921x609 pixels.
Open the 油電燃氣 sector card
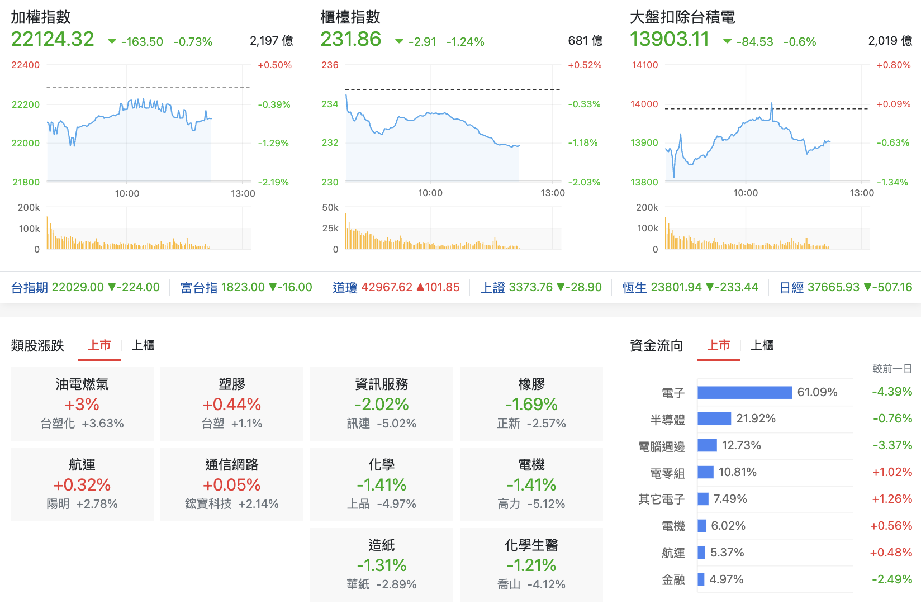tap(82, 404)
